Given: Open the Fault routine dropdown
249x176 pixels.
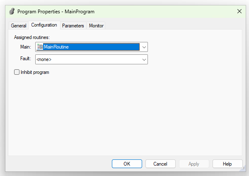Looking at the screenshot, I should tap(92, 59).
